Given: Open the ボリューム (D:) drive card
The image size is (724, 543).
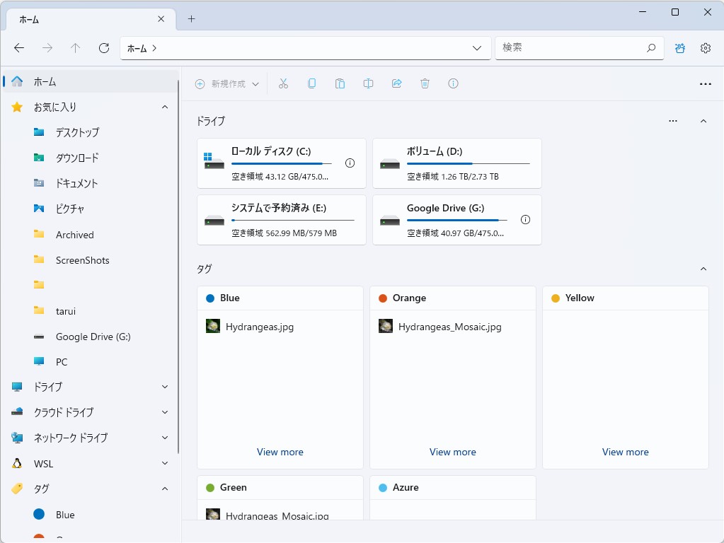Looking at the screenshot, I should [456, 163].
